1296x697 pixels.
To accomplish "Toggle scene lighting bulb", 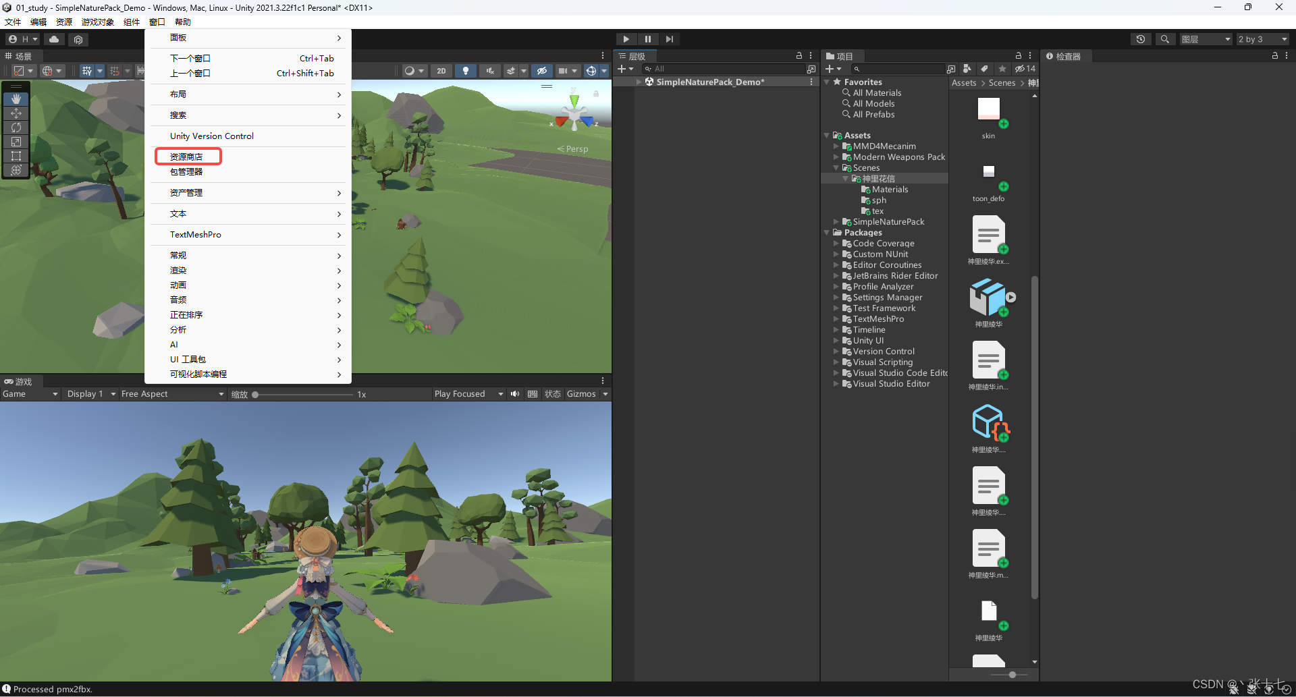I will pyautogui.click(x=466, y=71).
